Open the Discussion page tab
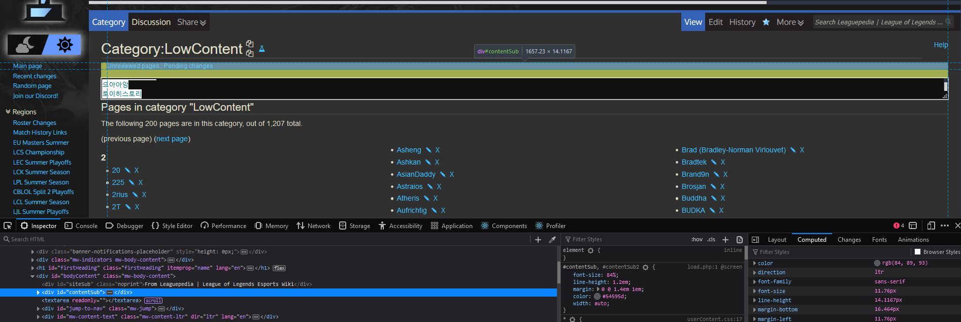The height and width of the screenshot is (322, 961). click(x=151, y=22)
